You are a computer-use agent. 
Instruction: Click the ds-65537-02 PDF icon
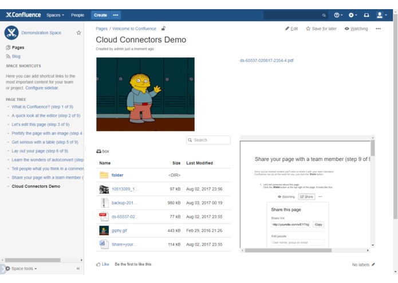[104, 217]
